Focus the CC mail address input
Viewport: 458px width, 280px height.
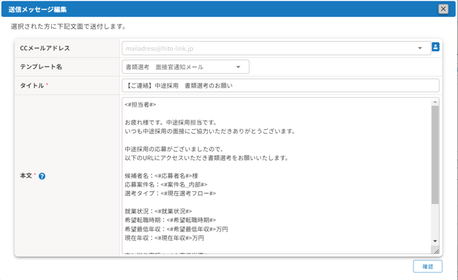pyautogui.click(x=267, y=48)
